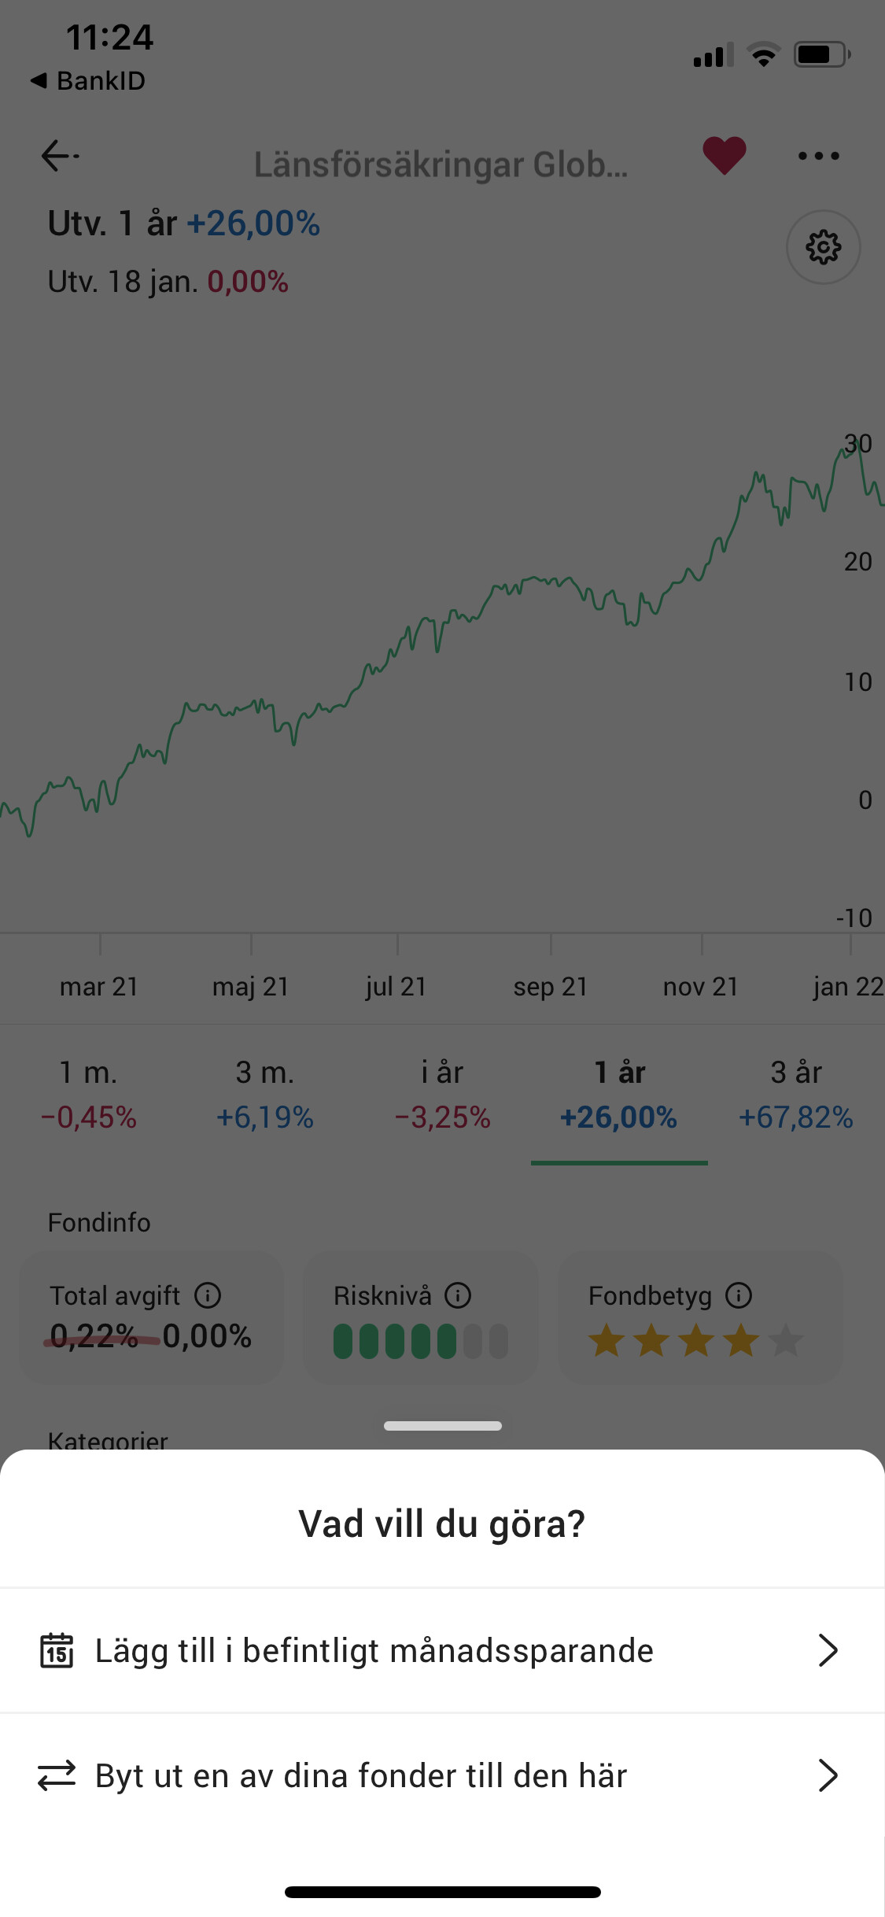Tap info icon next to Fondbetyg
The image size is (885, 1917).
click(739, 1295)
